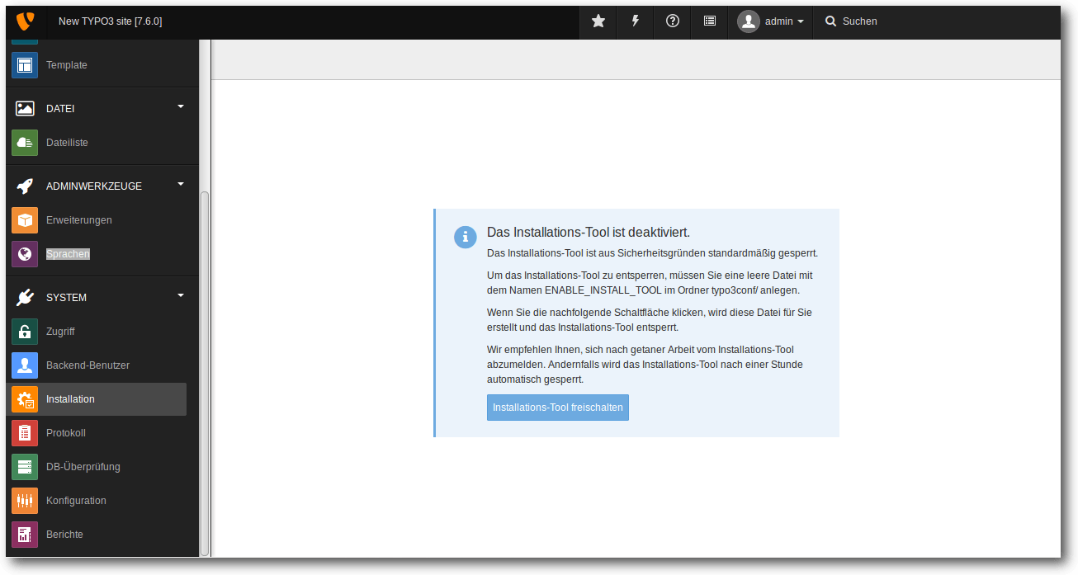This screenshot has height=575, width=1078.
Task: Click the Suchen search field
Action: [908, 21]
